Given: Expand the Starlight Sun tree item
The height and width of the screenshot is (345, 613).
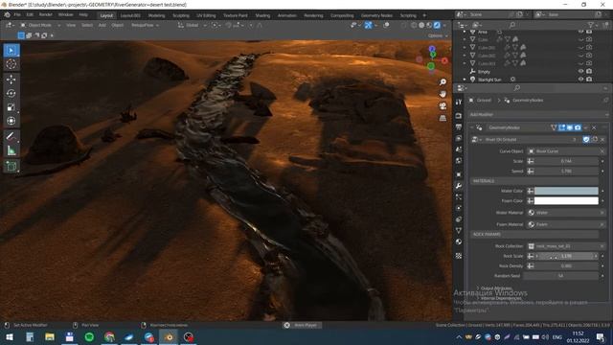Looking at the screenshot, I should coord(465,80).
